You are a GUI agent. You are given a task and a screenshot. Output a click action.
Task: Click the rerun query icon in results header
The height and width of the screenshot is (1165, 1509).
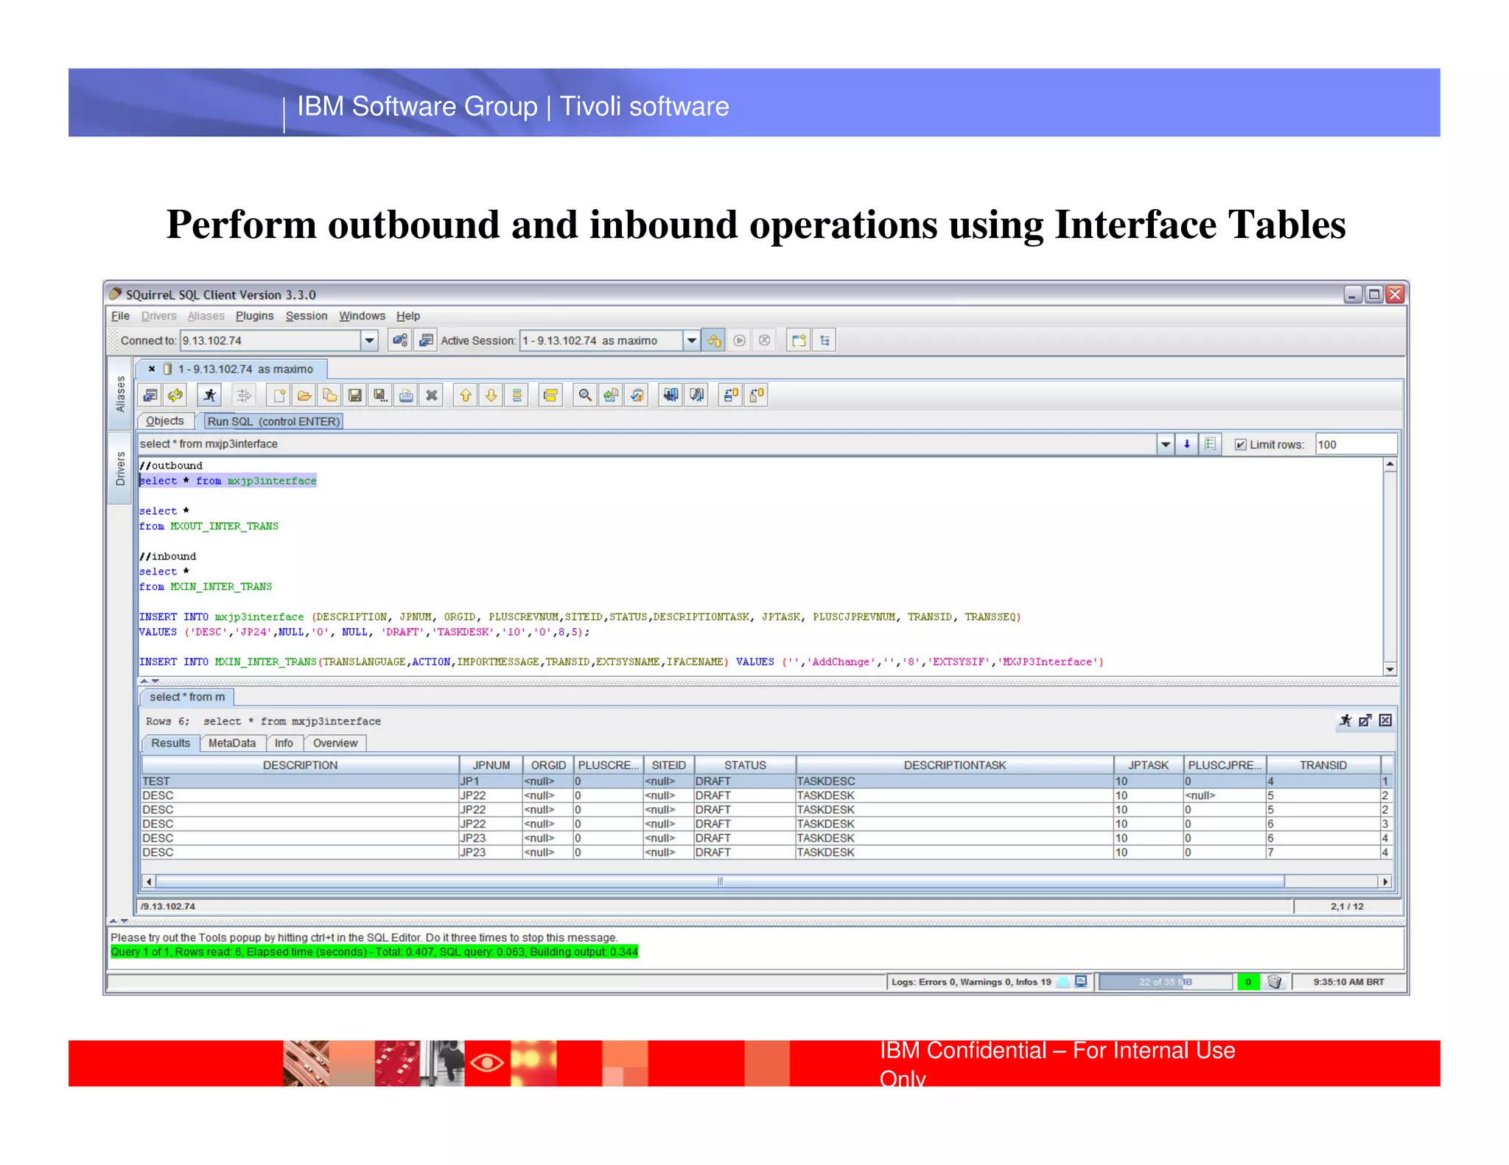(x=1345, y=720)
